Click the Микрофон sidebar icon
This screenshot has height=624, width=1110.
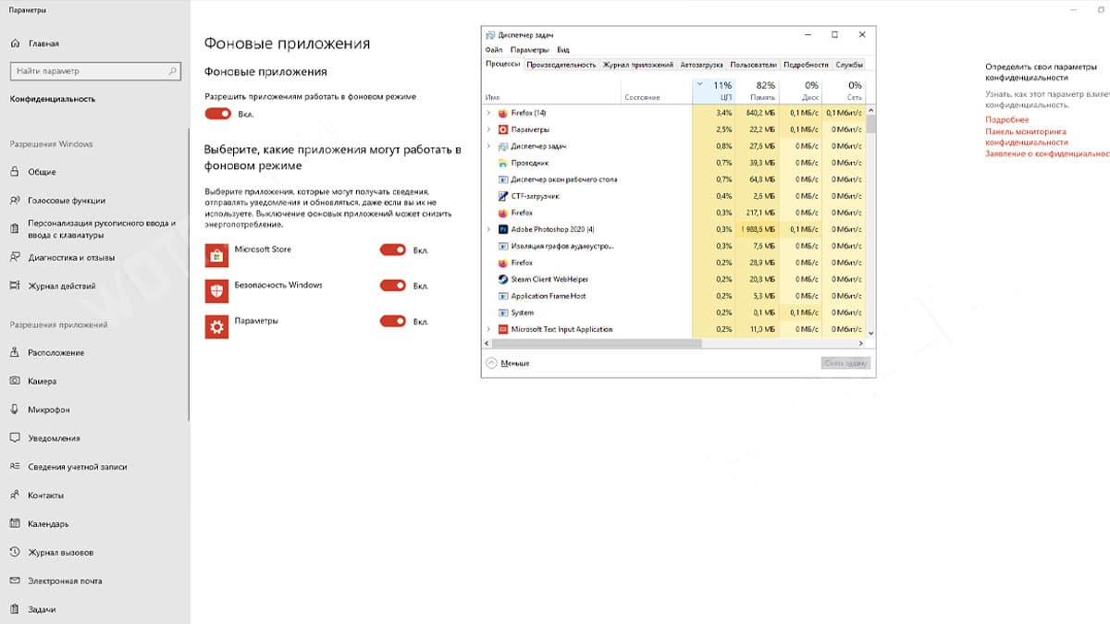click(x=15, y=410)
